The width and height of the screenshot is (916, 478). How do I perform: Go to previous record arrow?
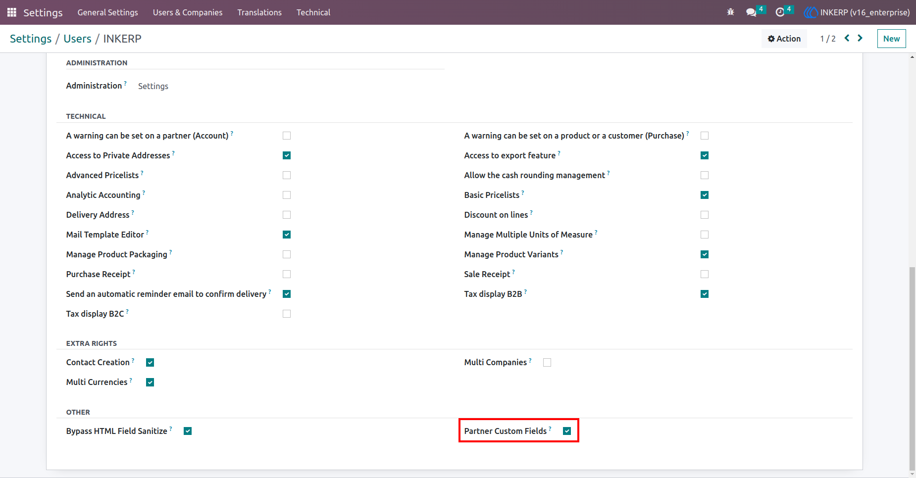coord(847,38)
